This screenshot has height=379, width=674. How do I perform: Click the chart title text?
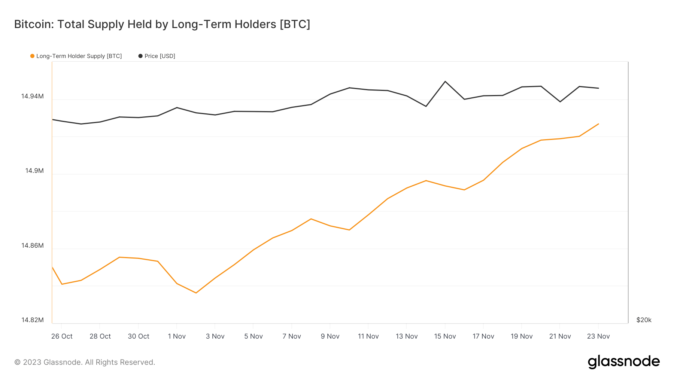[162, 24]
